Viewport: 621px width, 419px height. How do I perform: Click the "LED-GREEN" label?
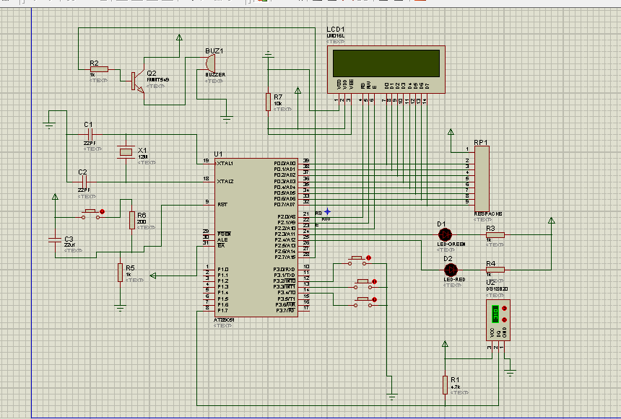pyautogui.click(x=451, y=244)
